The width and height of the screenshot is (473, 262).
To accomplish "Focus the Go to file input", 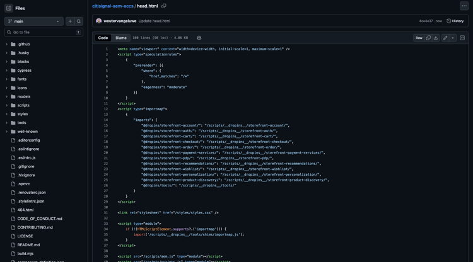I will pos(44,32).
